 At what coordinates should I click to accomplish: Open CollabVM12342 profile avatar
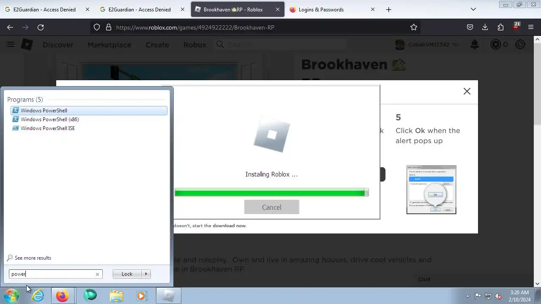point(400,44)
